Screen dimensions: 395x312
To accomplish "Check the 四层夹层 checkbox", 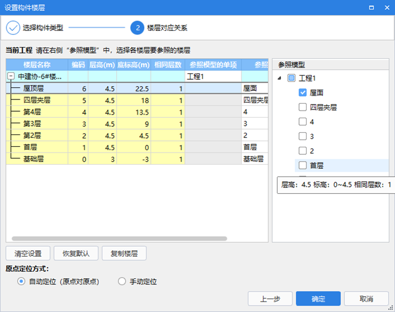I will point(303,107).
